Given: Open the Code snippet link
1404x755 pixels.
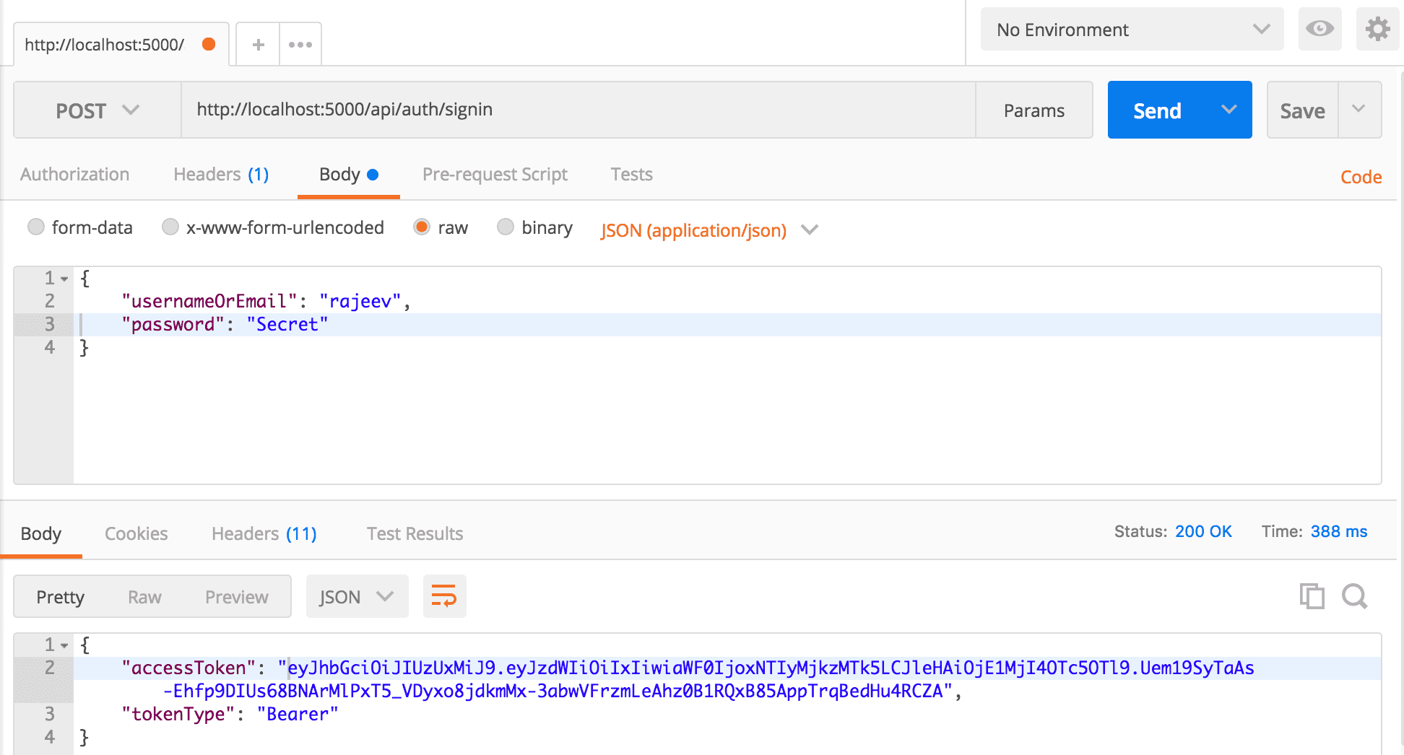Looking at the screenshot, I should point(1361,177).
